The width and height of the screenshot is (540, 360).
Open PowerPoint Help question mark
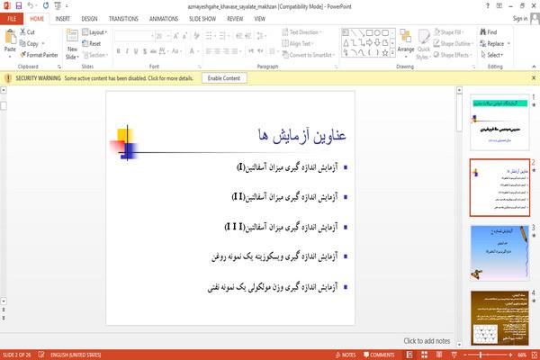(487, 6)
